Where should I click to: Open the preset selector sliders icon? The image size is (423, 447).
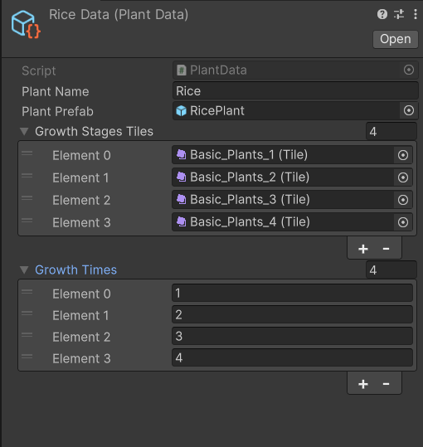(399, 14)
